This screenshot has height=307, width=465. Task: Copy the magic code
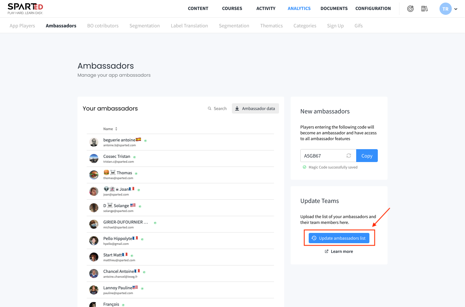367,156
